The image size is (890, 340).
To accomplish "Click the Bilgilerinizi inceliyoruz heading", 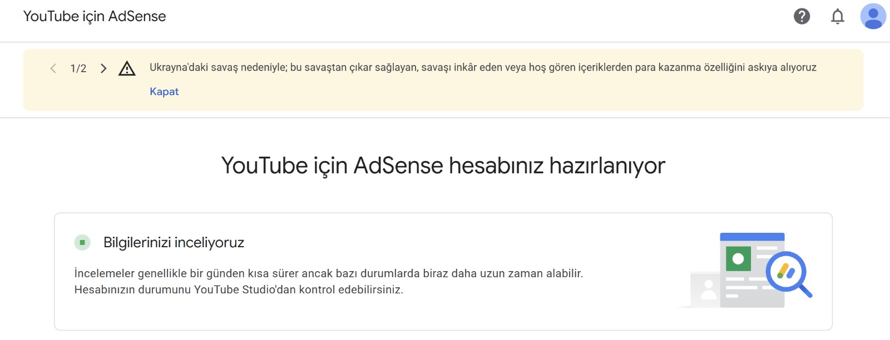I will [174, 242].
